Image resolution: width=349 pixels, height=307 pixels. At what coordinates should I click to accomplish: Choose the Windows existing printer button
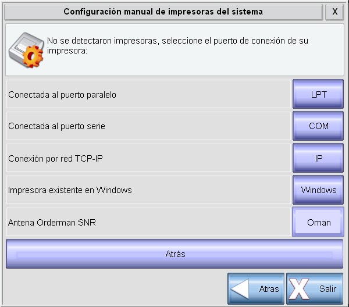[x=318, y=190]
